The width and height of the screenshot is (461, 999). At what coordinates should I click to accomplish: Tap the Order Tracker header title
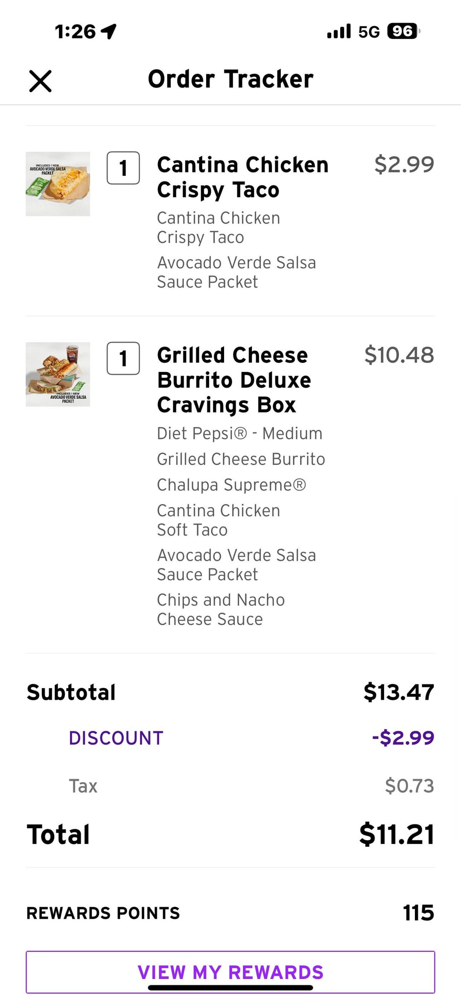pyautogui.click(x=230, y=79)
